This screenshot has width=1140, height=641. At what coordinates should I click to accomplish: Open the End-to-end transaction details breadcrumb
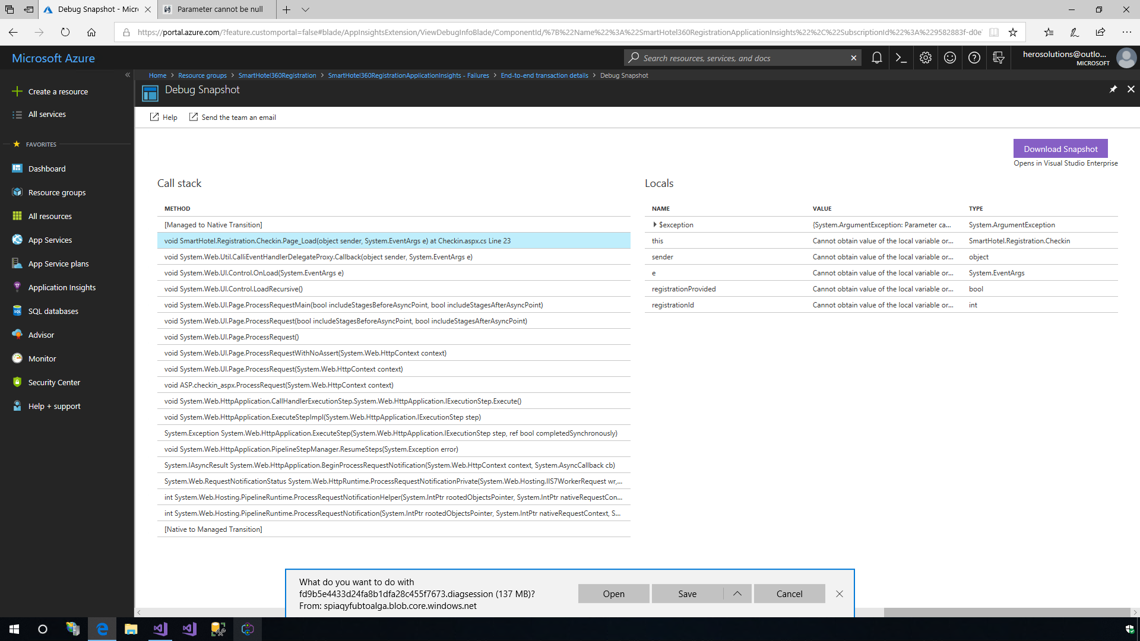point(544,75)
